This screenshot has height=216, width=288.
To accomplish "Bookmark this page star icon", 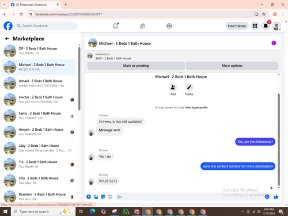I will 264,14.
